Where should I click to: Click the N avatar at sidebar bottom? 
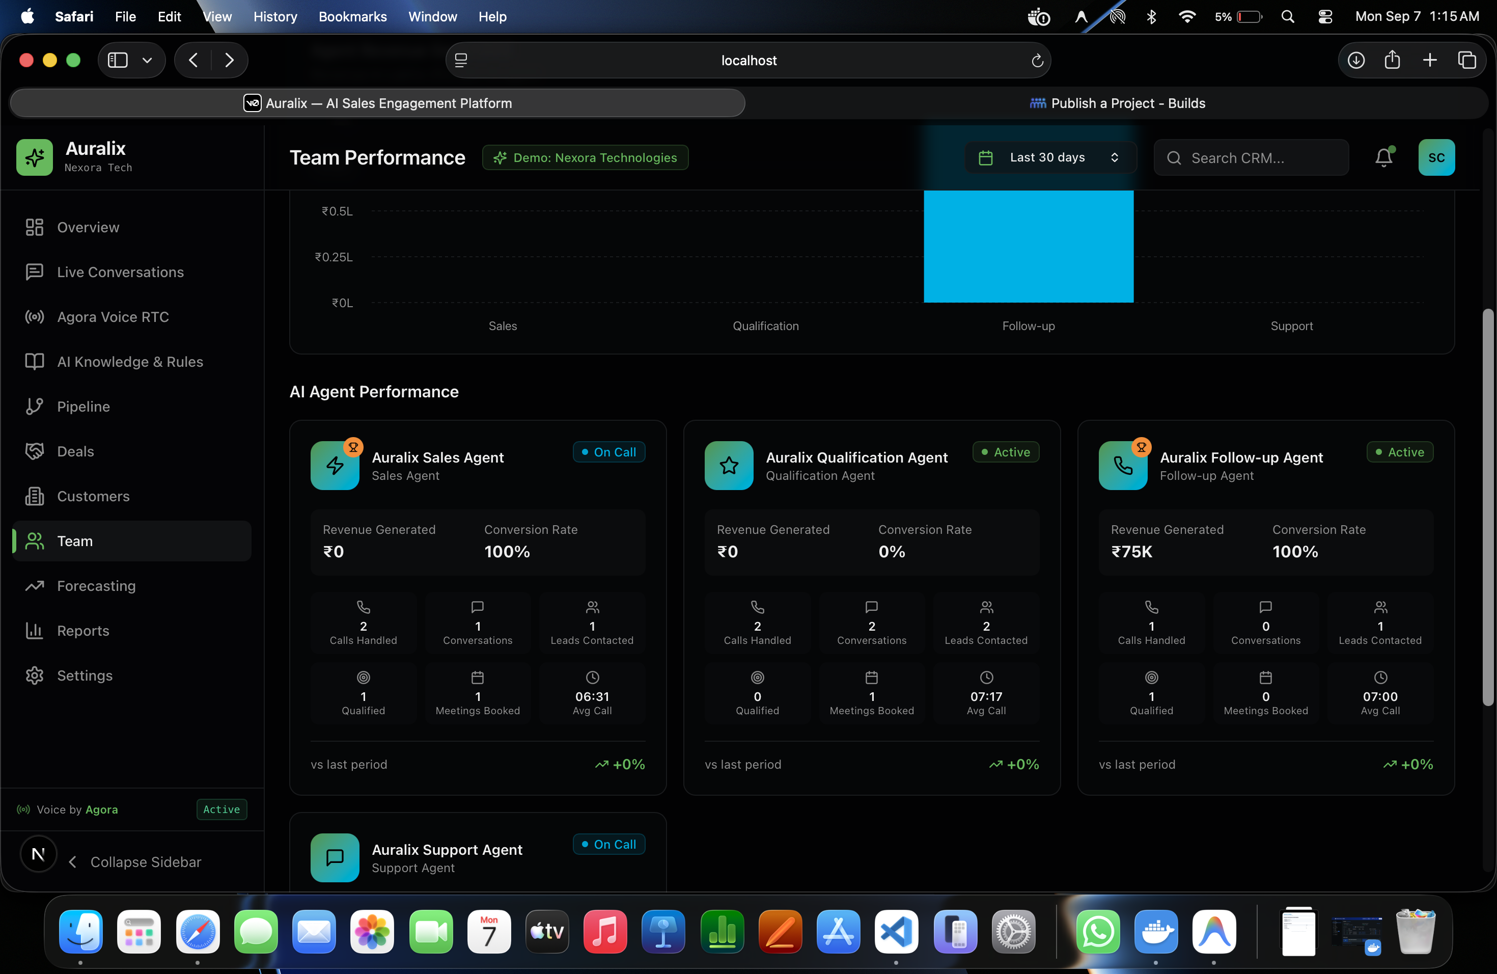pyautogui.click(x=38, y=854)
